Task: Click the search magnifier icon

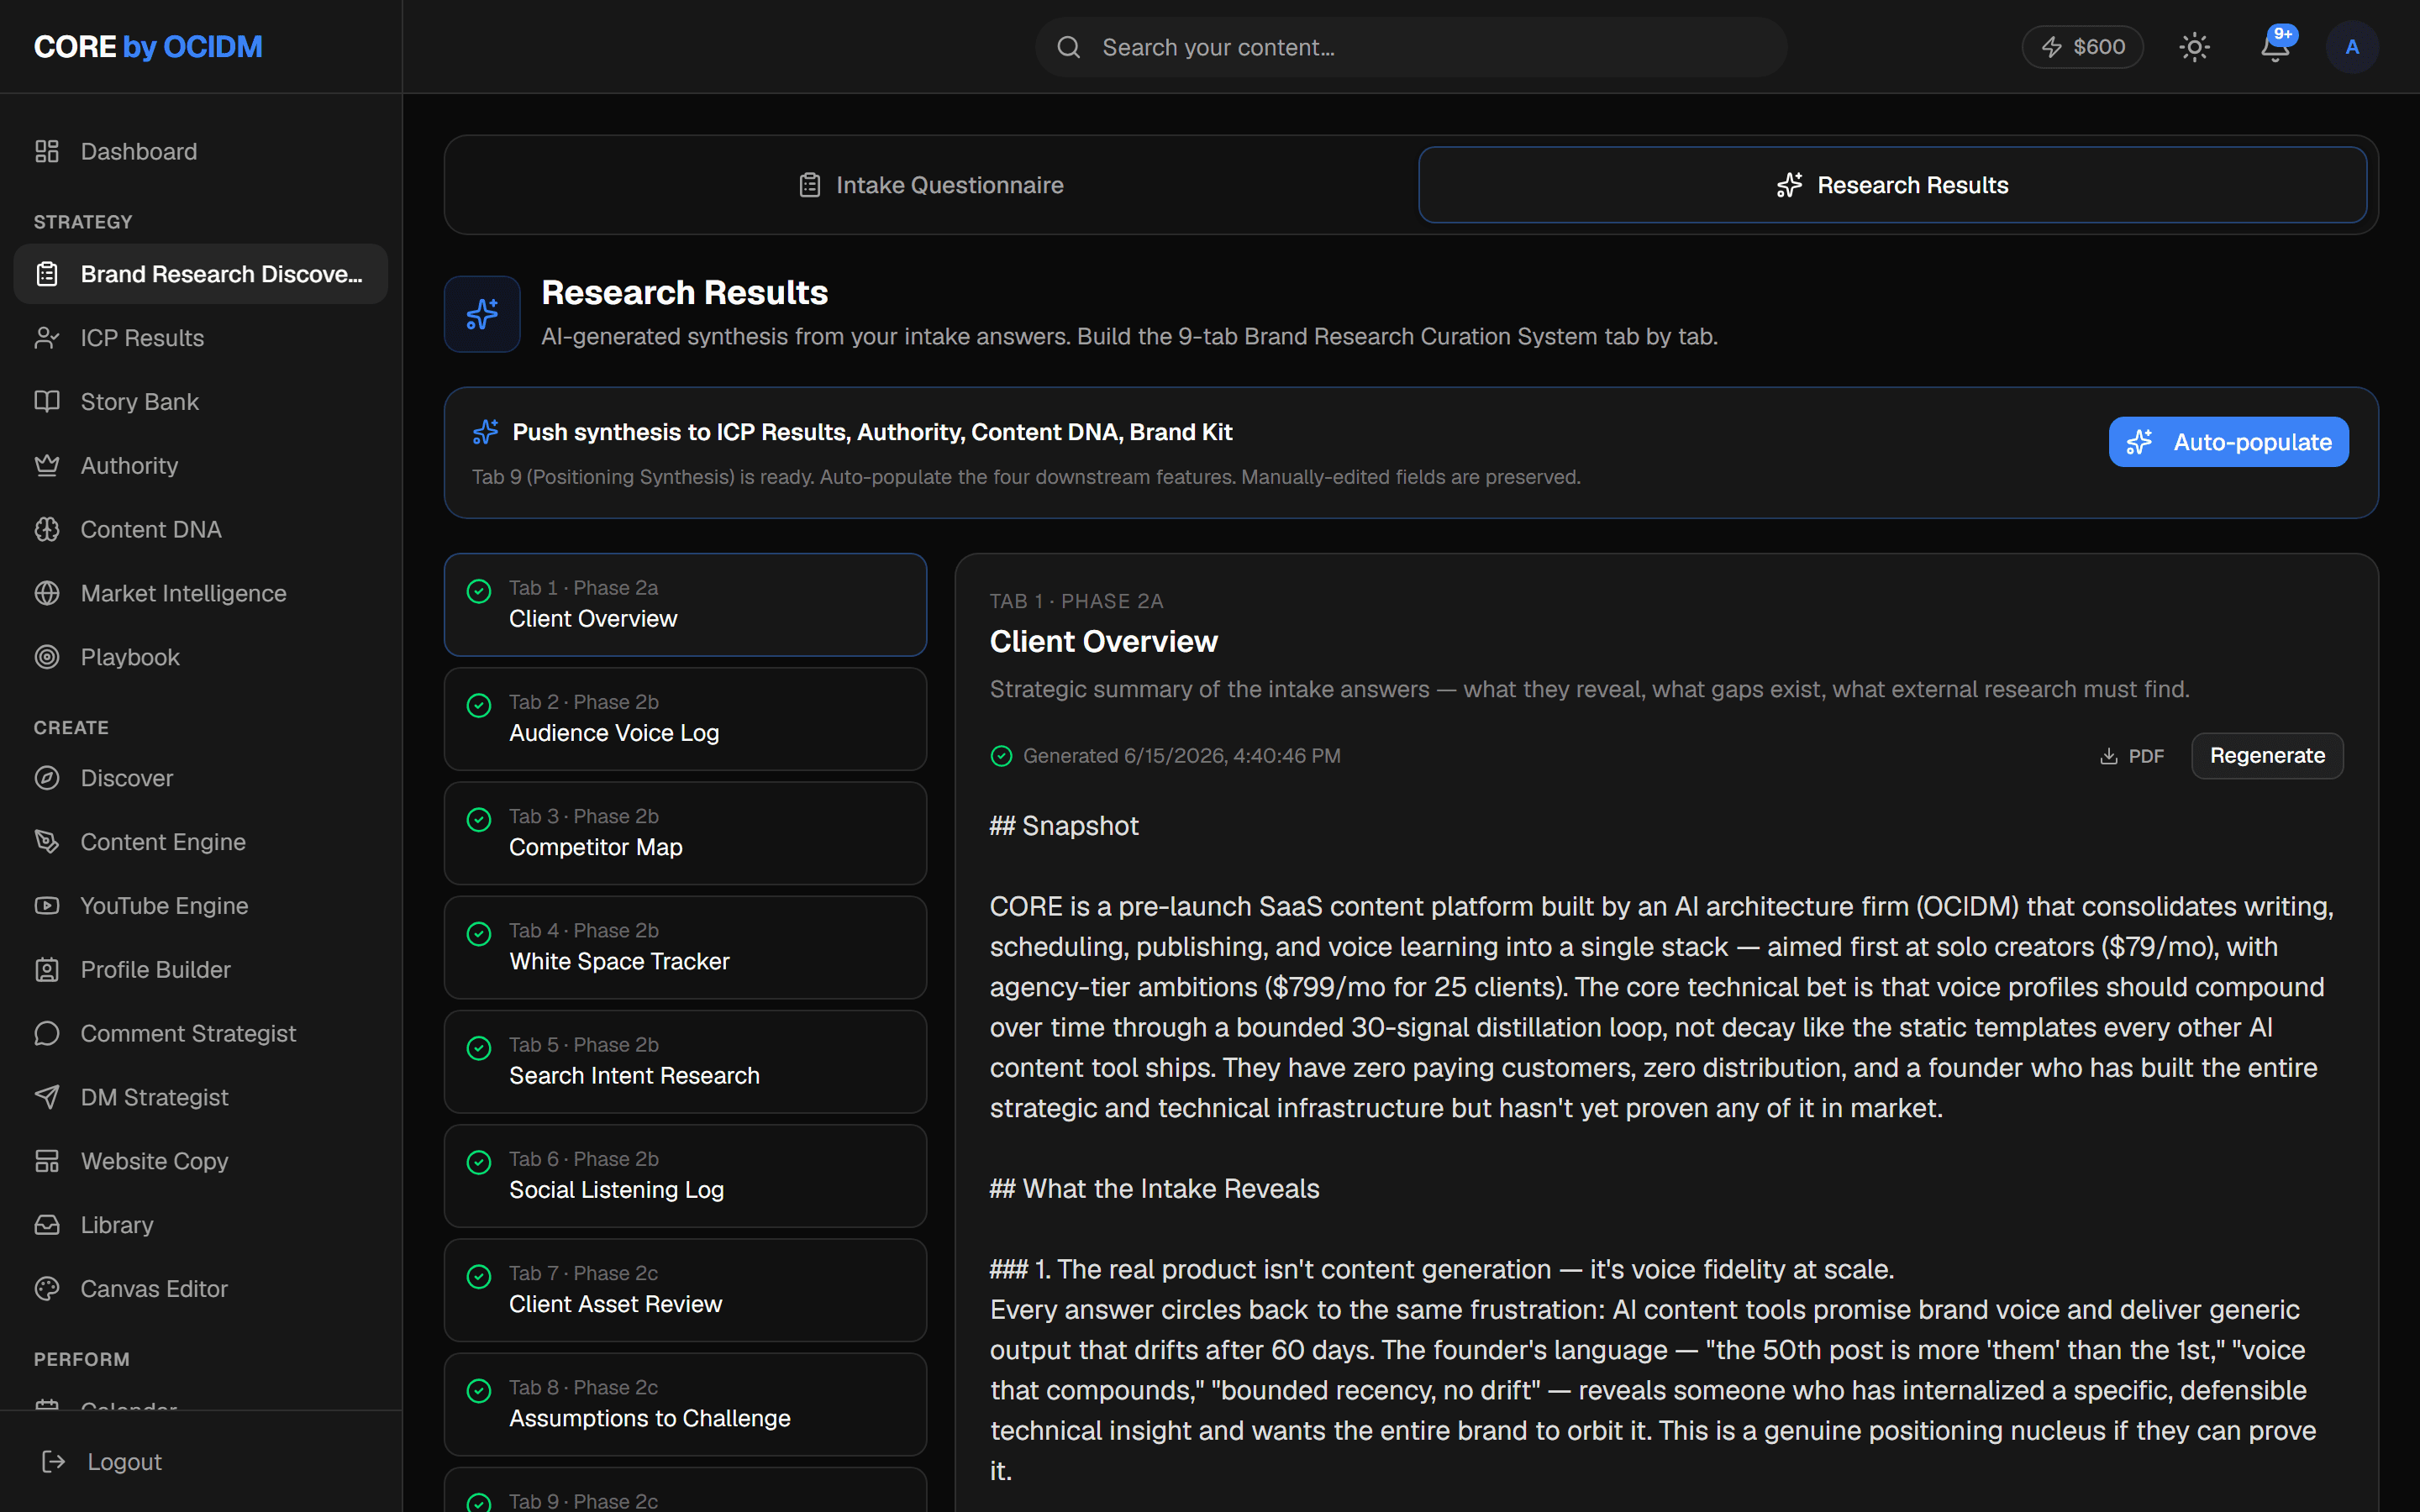Action: (1069, 47)
